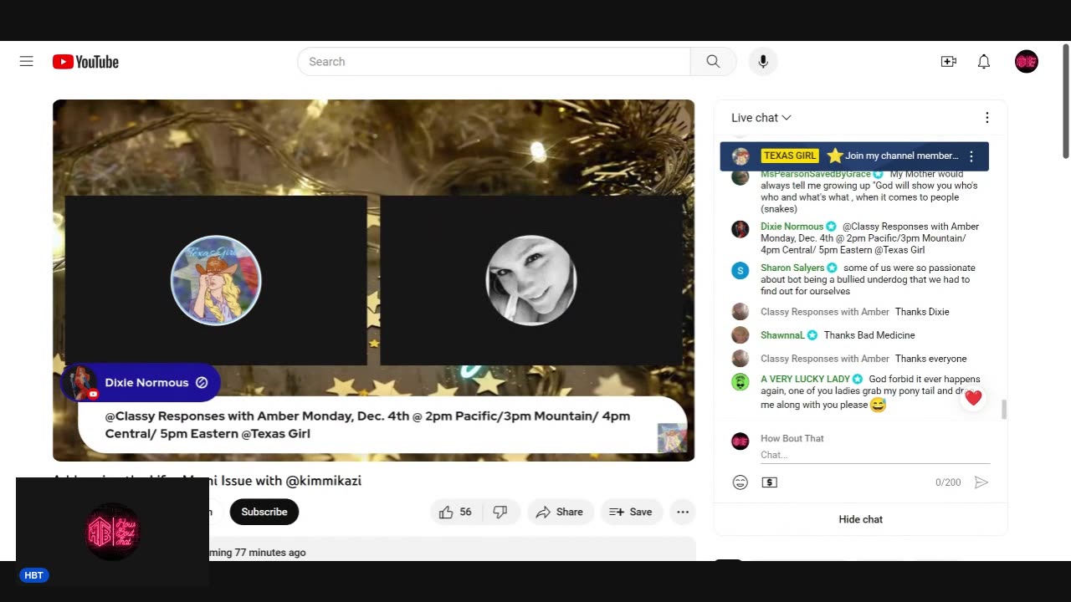The width and height of the screenshot is (1071, 602).
Task: Click A VERY LUCKY LADY avatar
Action: point(740,381)
